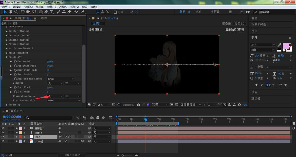Switch to the 项目 panel tab
The height and width of the screenshot is (157, 296).
point(44,18)
